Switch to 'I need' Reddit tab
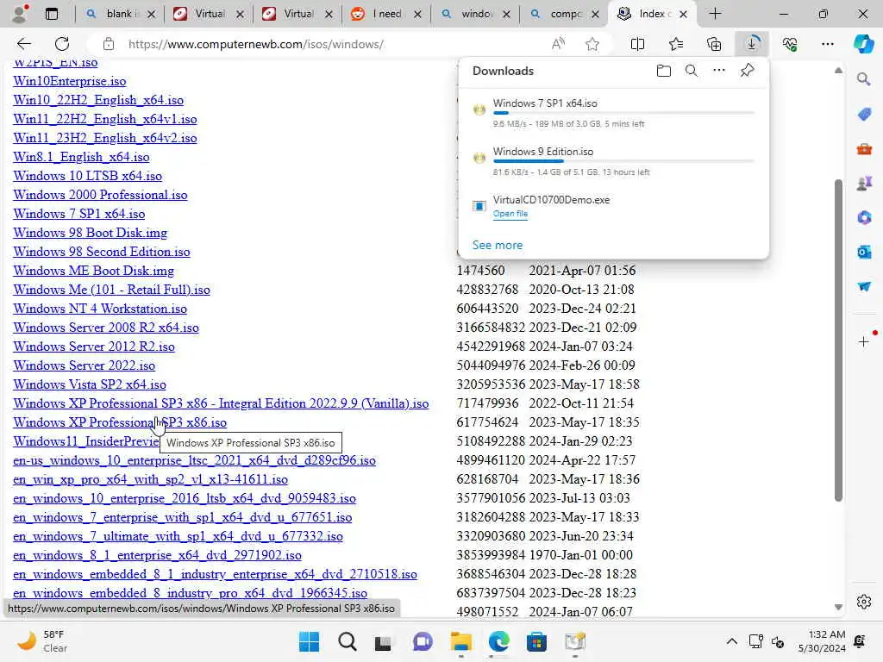 coord(386,14)
